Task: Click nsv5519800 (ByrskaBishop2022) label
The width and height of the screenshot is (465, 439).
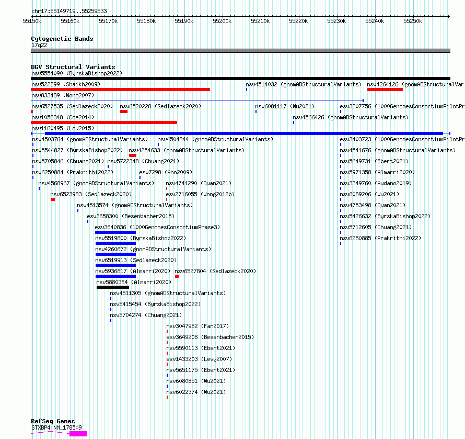Action: coord(141,238)
